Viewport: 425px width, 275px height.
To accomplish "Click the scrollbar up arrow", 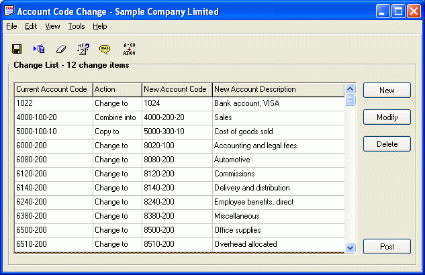I will point(350,89).
